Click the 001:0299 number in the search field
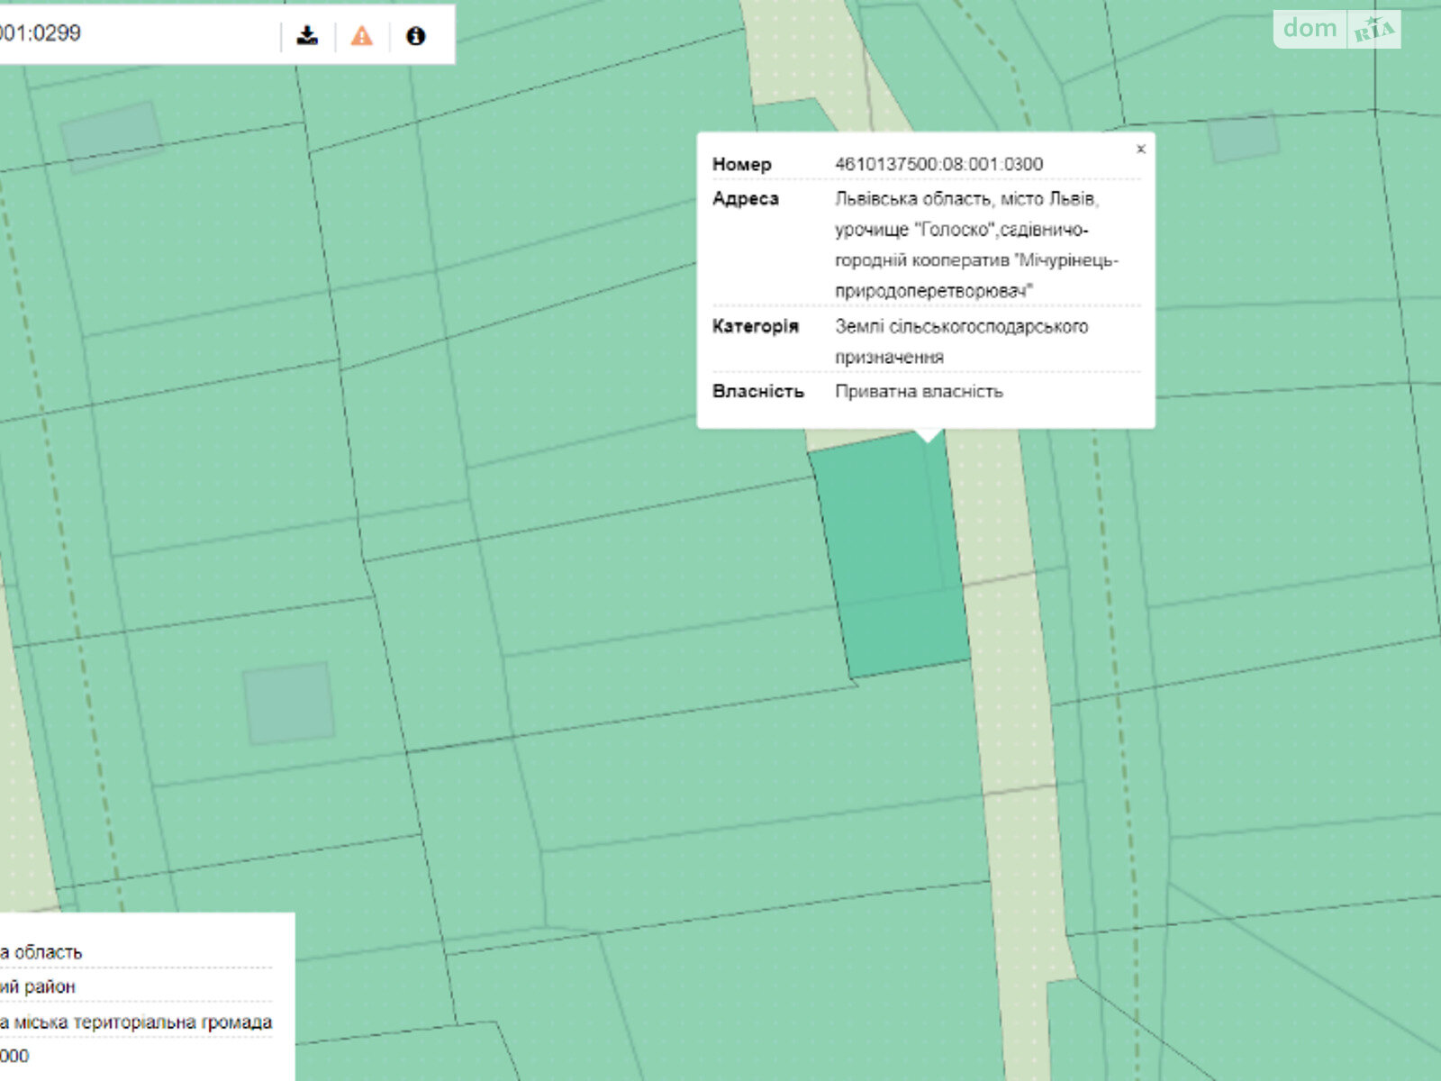1441x1081 pixels. (x=41, y=33)
